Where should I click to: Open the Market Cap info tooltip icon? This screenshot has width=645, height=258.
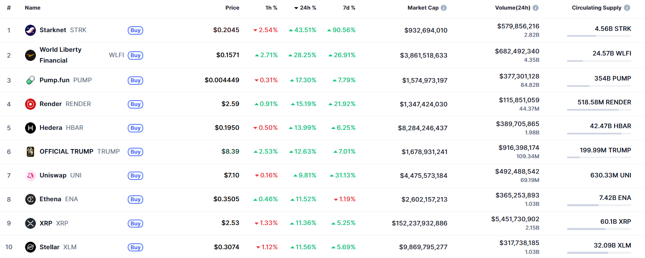(x=445, y=8)
